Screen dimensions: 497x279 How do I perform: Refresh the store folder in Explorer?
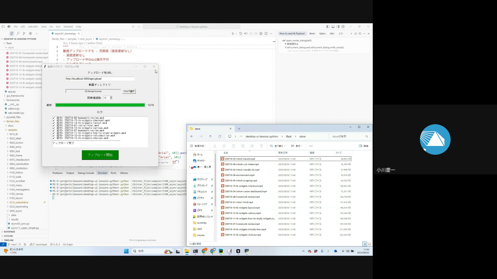(220, 136)
